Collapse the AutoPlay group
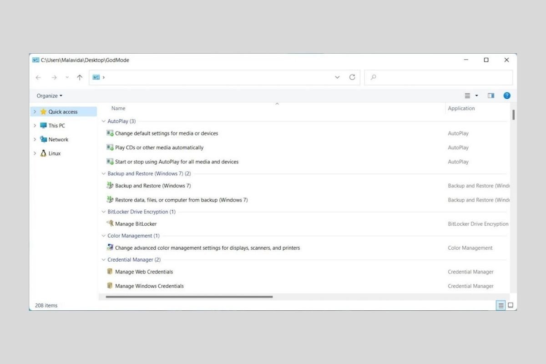 point(104,121)
